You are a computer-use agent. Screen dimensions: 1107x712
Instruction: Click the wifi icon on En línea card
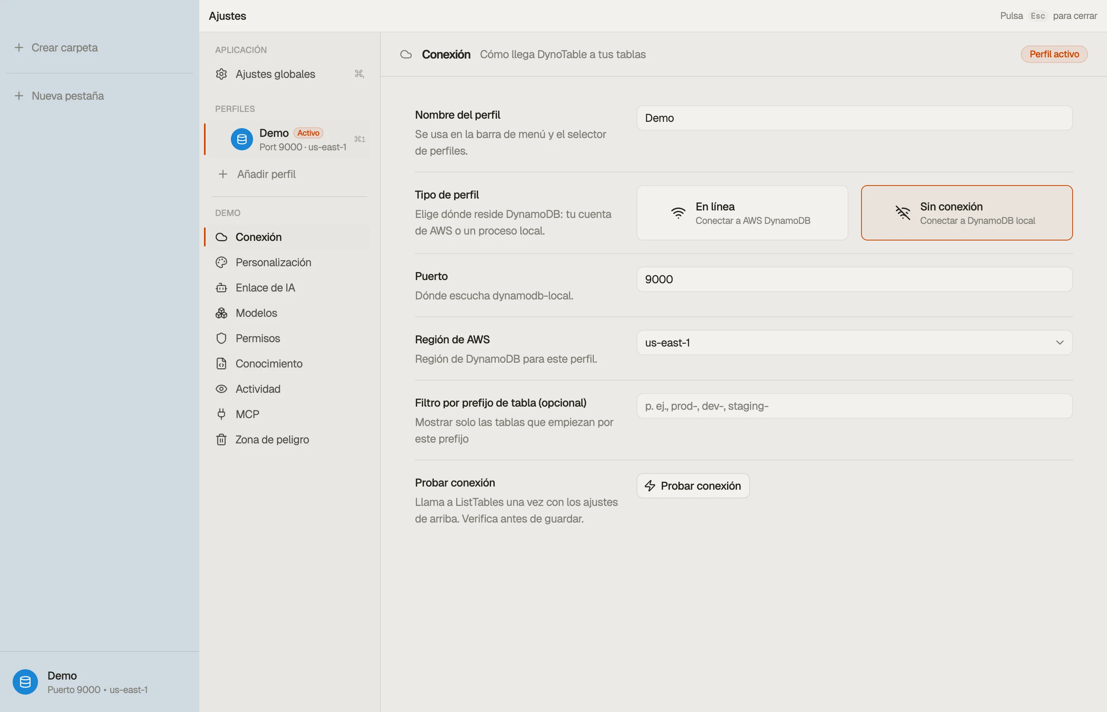tap(678, 213)
